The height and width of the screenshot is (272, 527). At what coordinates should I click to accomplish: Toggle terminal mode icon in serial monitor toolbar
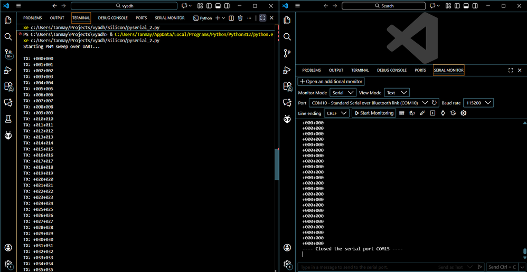click(x=433, y=113)
